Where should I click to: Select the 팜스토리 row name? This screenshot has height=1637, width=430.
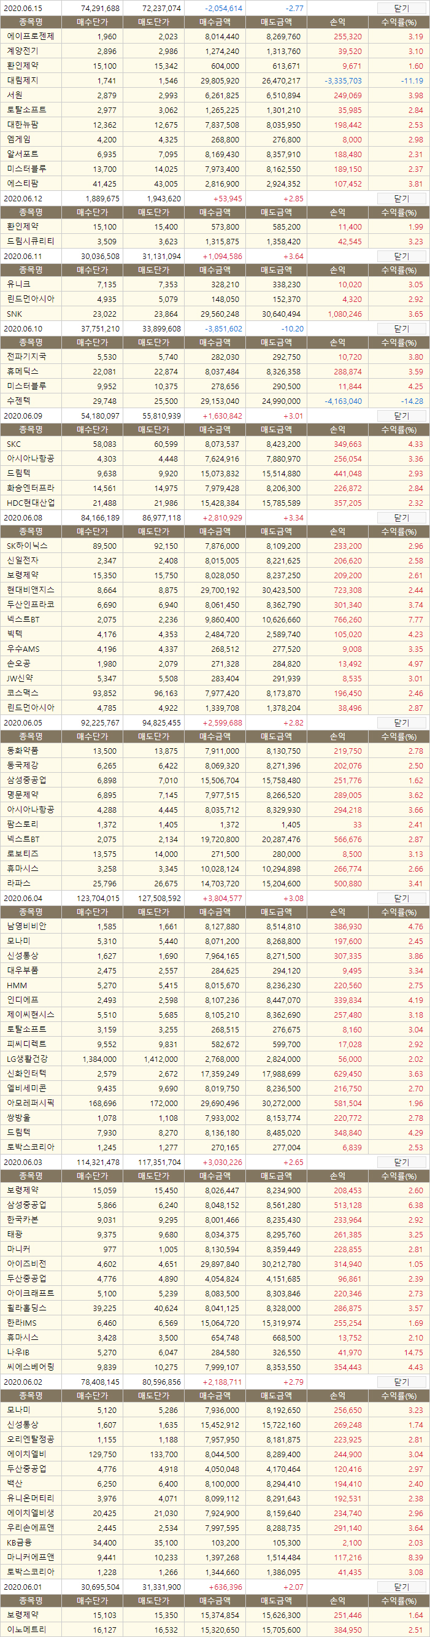click(x=22, y=824)
